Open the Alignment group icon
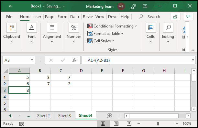Viewport: 198px width, 128px height. click(x=52, y=27)
